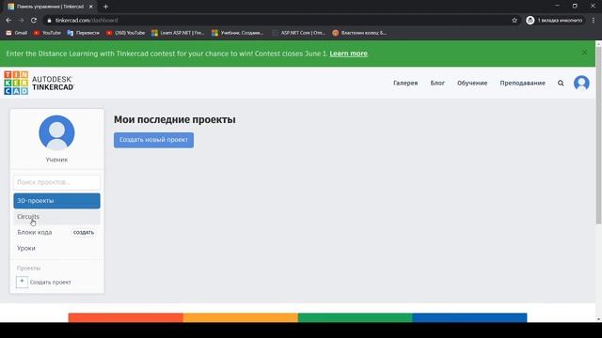Open the ASP.NET Core bookmark
The image size is (602, 338).
299,33
